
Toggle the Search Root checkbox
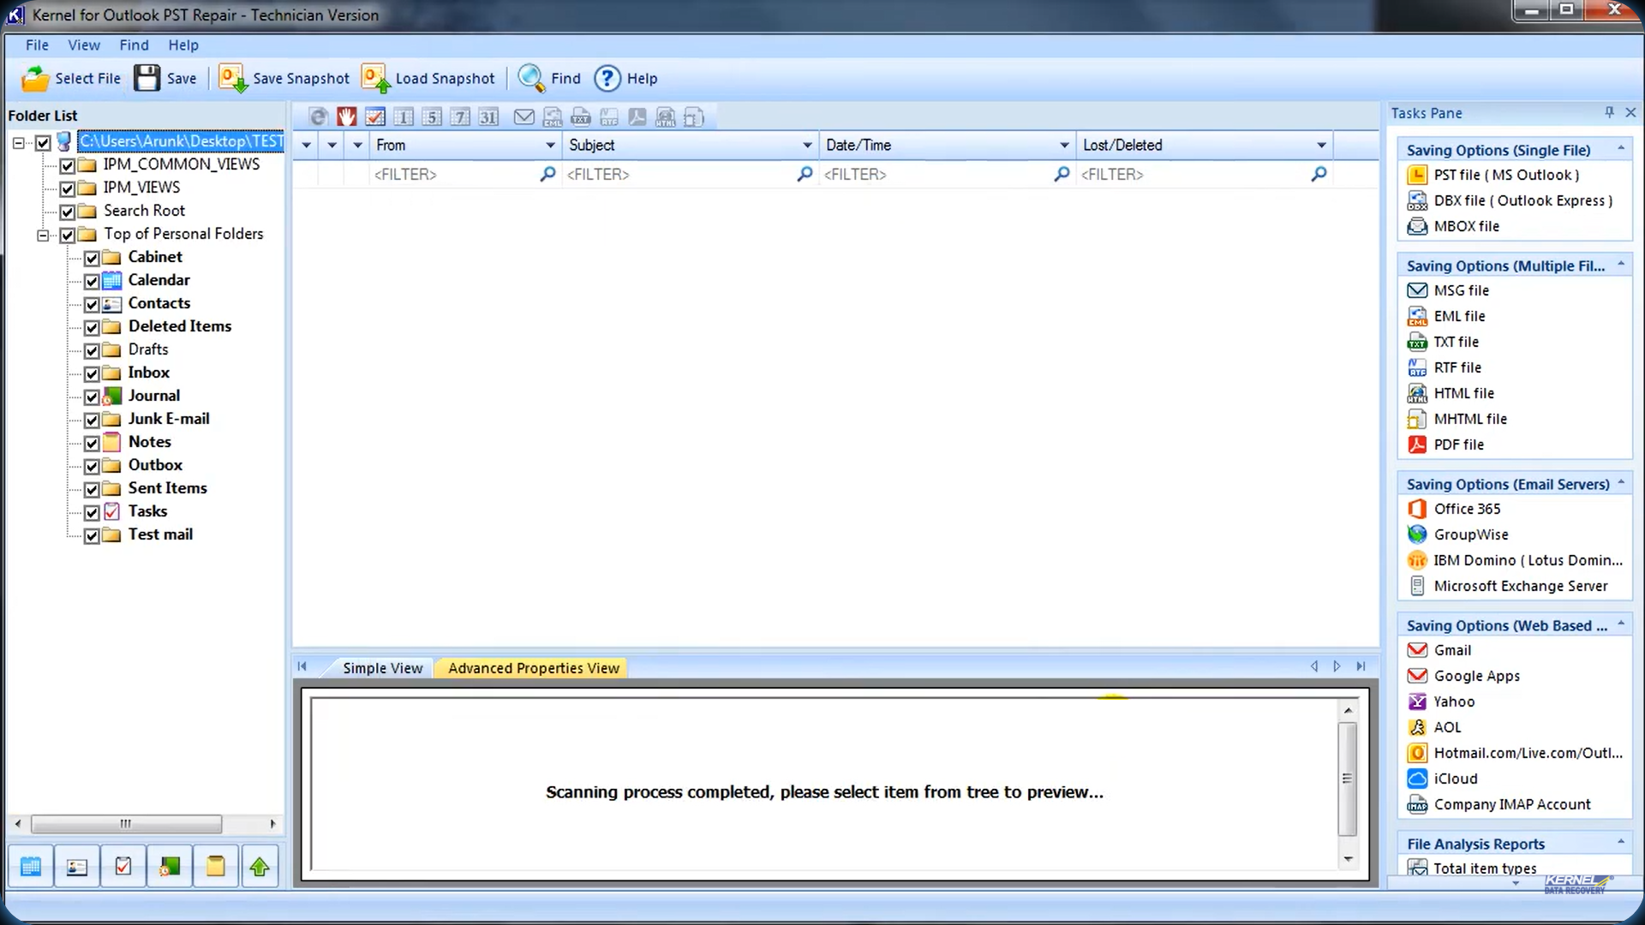(68, 212)
